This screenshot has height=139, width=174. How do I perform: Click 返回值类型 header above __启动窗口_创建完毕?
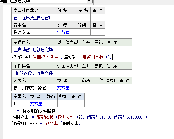[x=68, y=42]
